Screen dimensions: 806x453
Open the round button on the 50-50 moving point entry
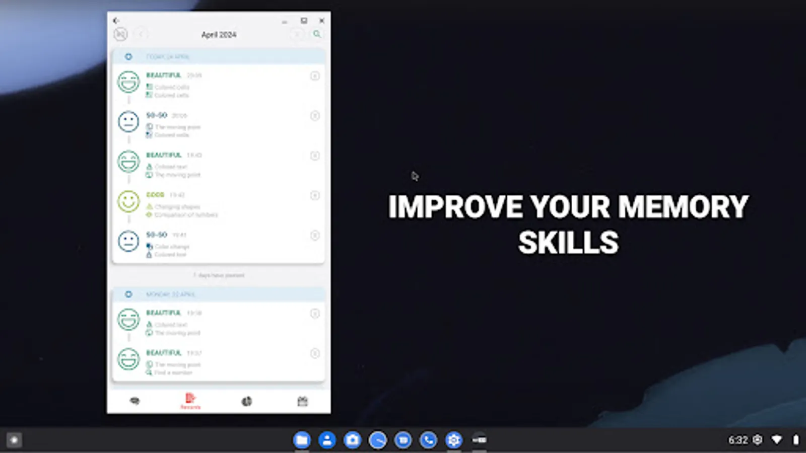click(315, 116)
